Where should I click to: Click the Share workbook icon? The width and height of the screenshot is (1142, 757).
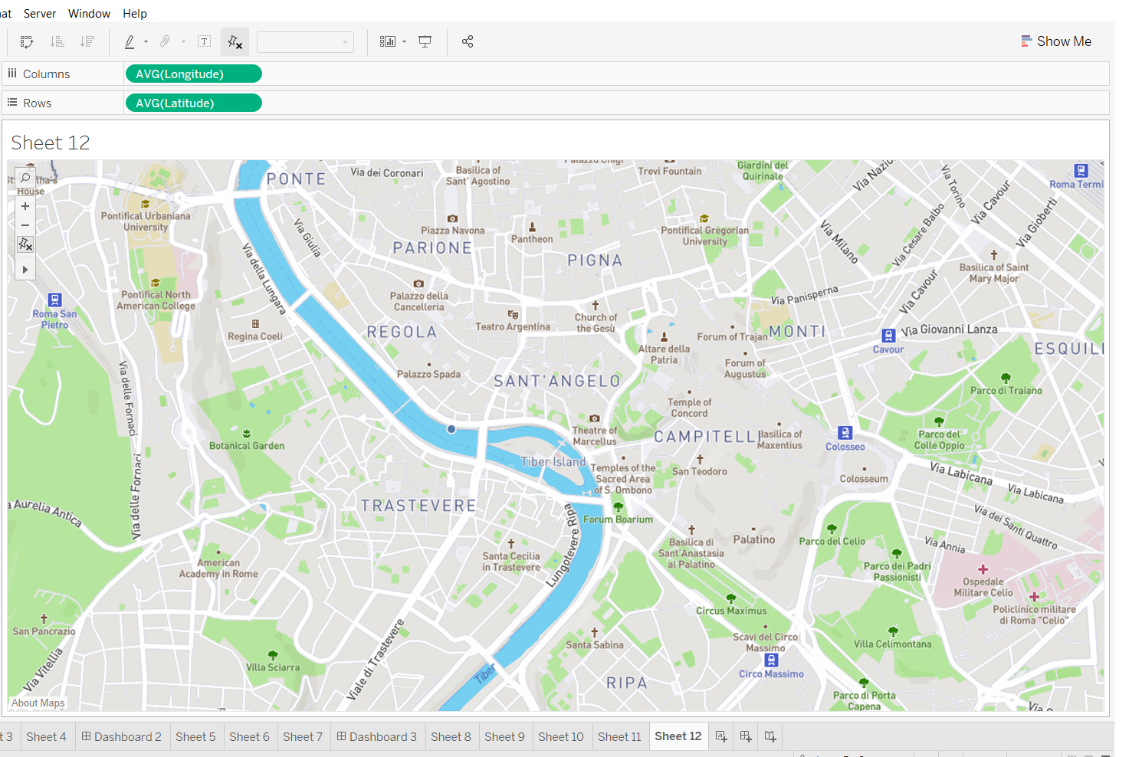click(468, 41)
